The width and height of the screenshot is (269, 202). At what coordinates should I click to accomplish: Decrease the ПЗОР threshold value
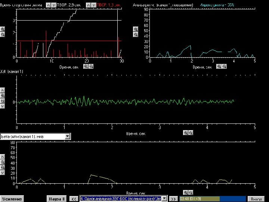click(x=54, y=5)
